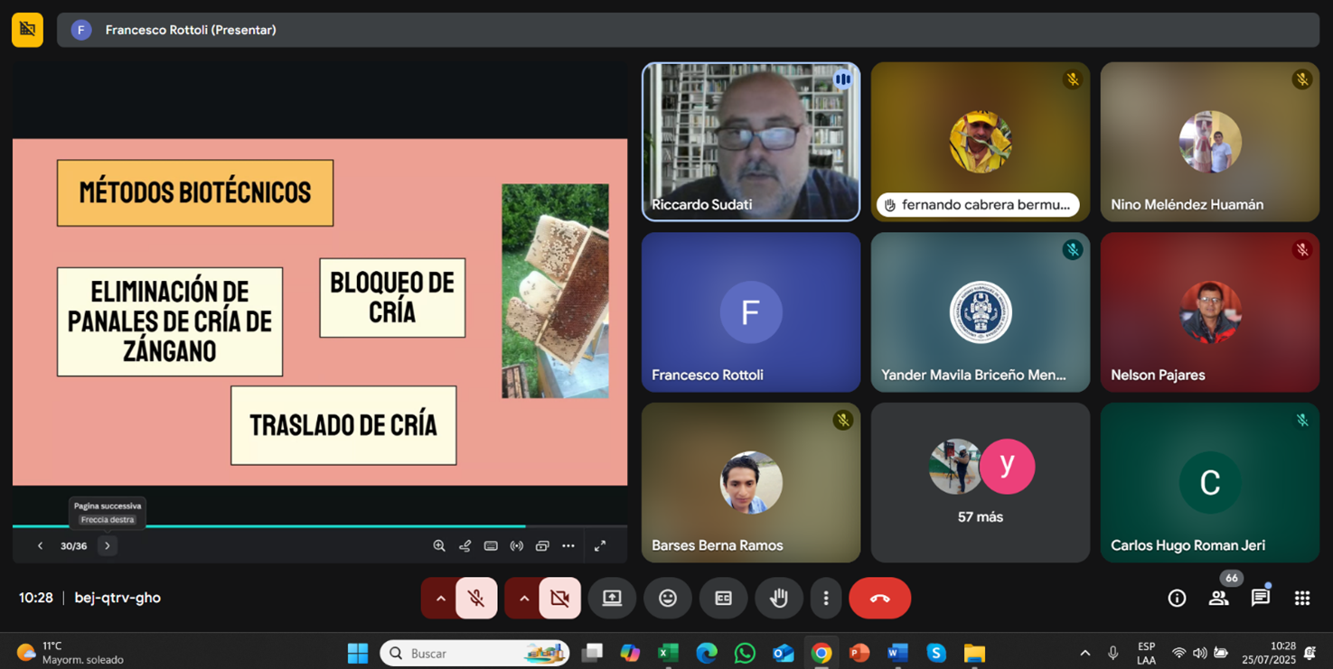Turn on the camera

(559, 598)
